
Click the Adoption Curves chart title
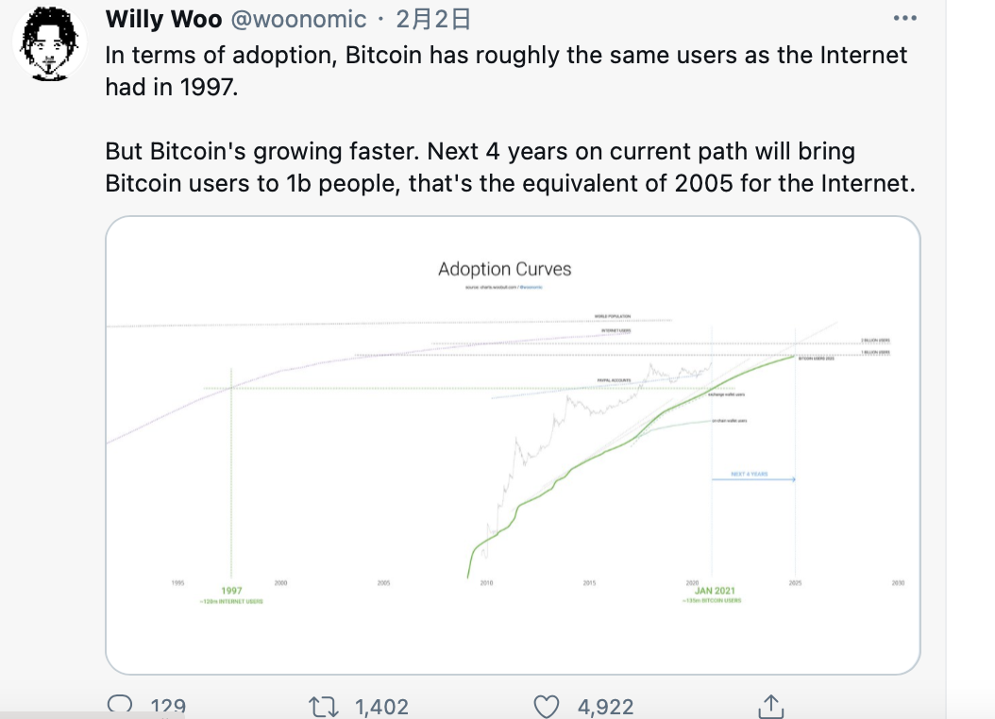(504, 269)
